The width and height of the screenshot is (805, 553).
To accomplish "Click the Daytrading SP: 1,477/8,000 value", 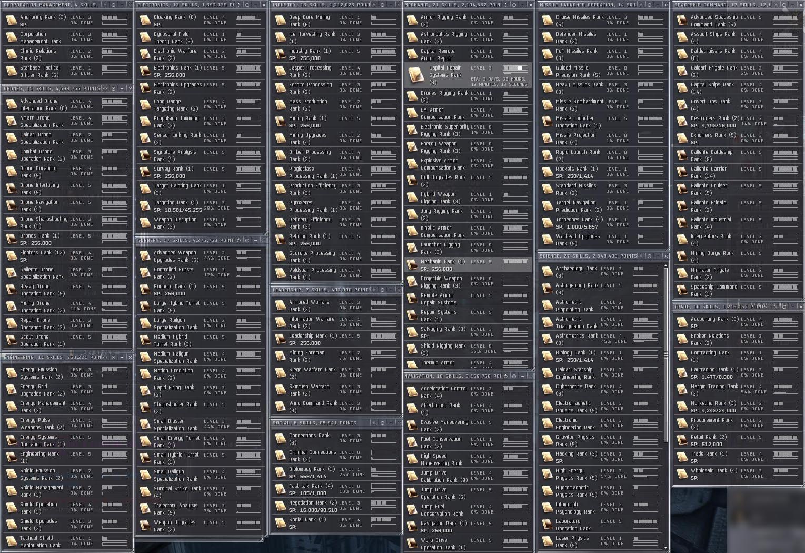I will tap(711, 377).
